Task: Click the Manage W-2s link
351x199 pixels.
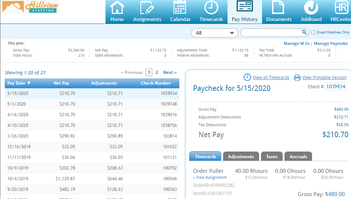Action: [297, 43]
